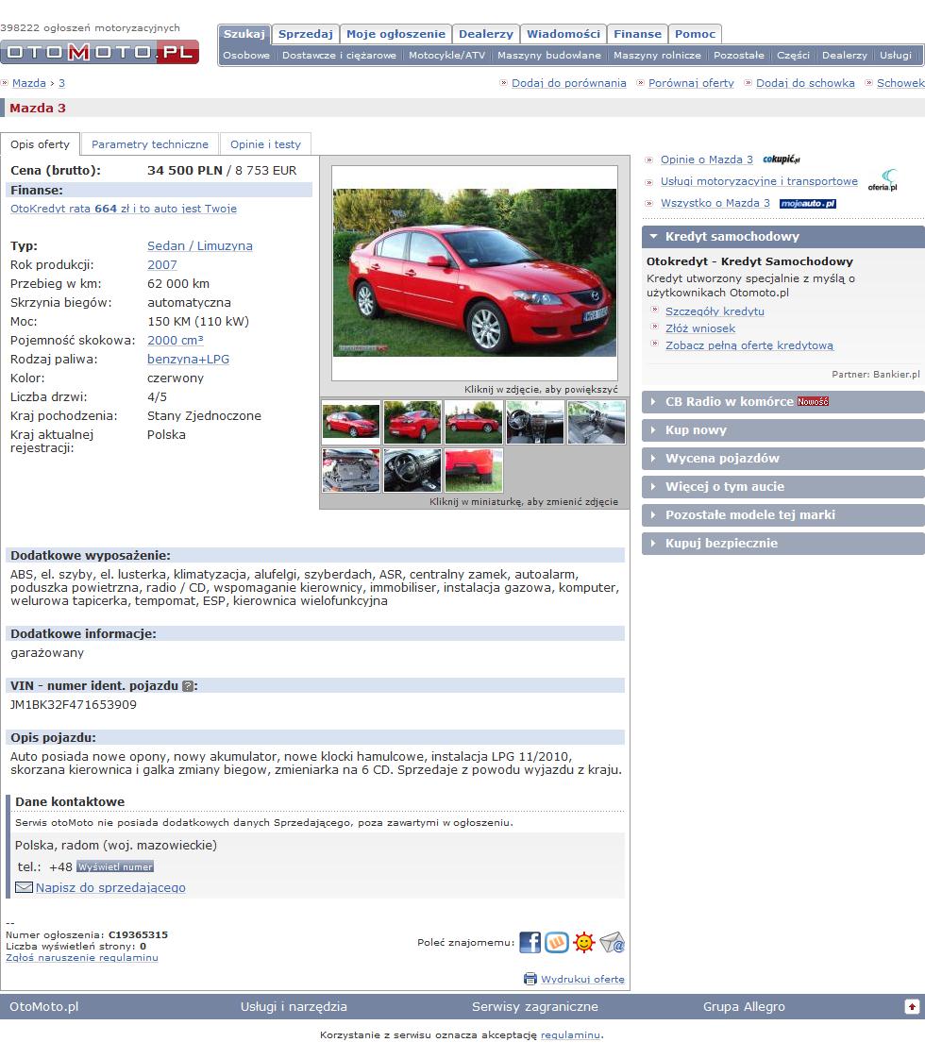Viewport: 925px width, 1059px height.
Task: Expand the Wycena pojazdów section
Action: tap(783, 458)
